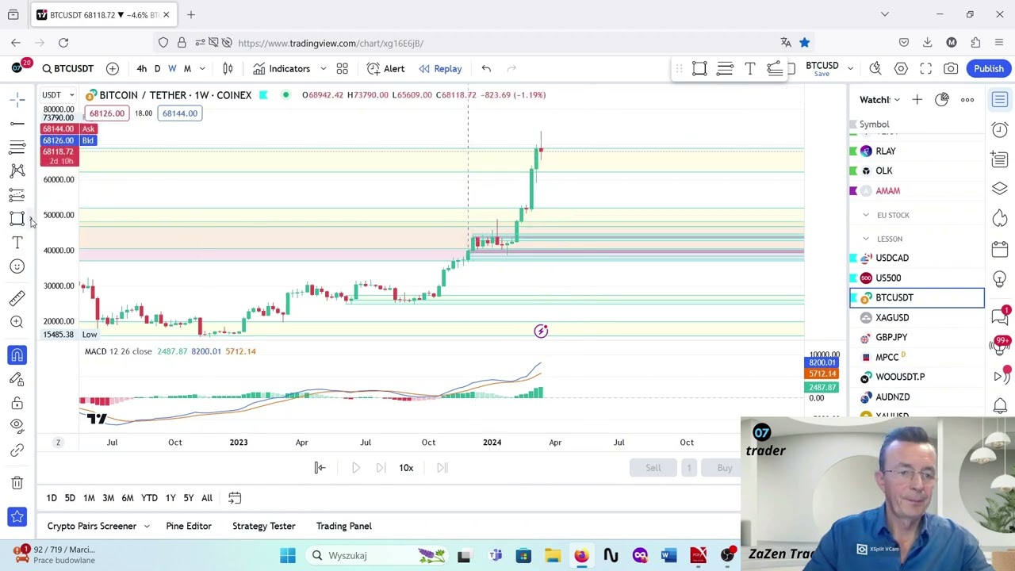The image size is (1015, 571).
Task: Open watchlist more options menu
Action: click(x=967, y=99)
